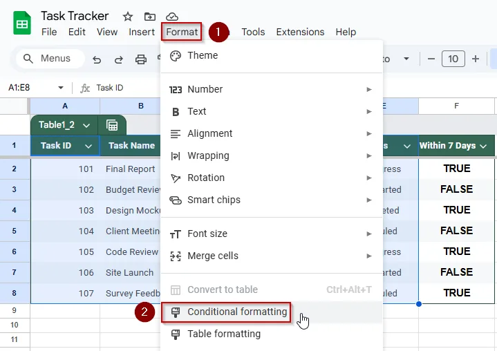
Task: Open the File menu
Action: pos(49,32)
